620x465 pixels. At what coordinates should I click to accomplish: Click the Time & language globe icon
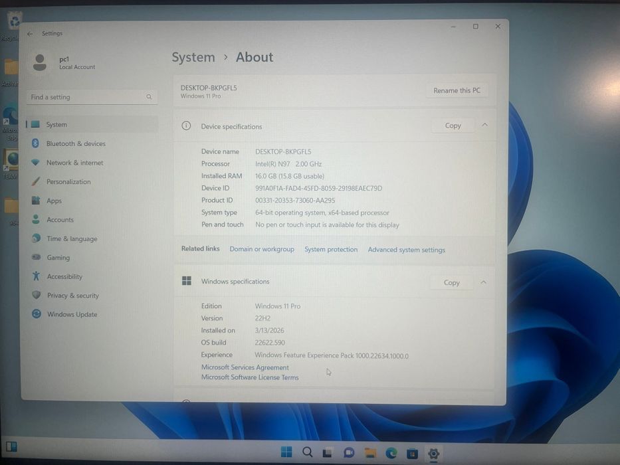[36, 238]
